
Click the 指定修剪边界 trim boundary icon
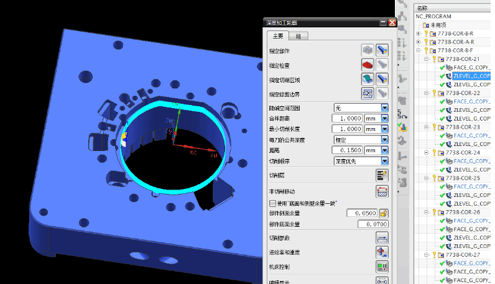point(368,93)
